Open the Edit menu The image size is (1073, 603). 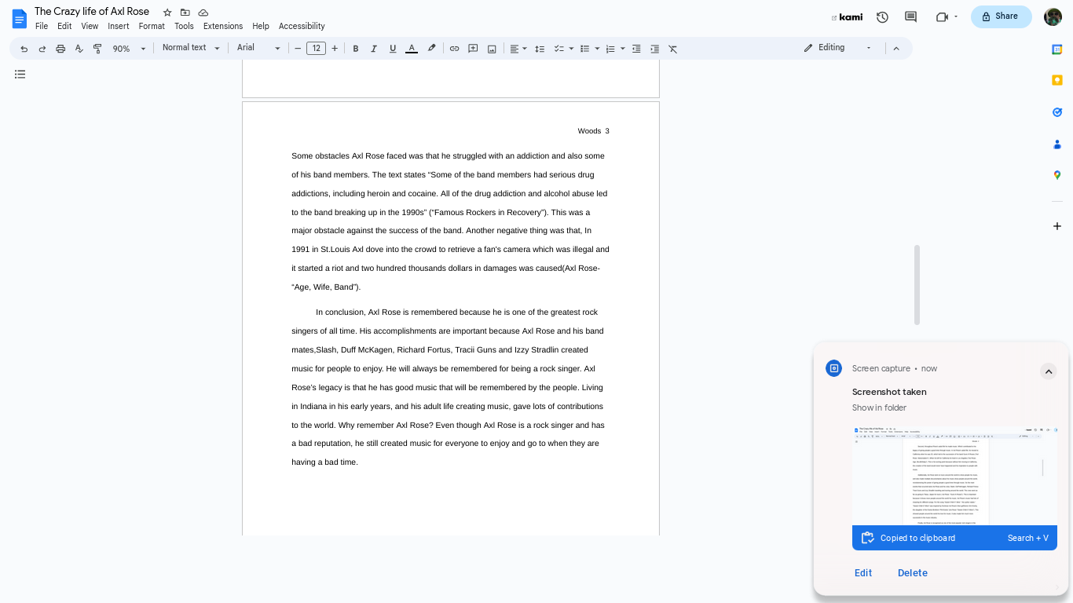(64, 26)
